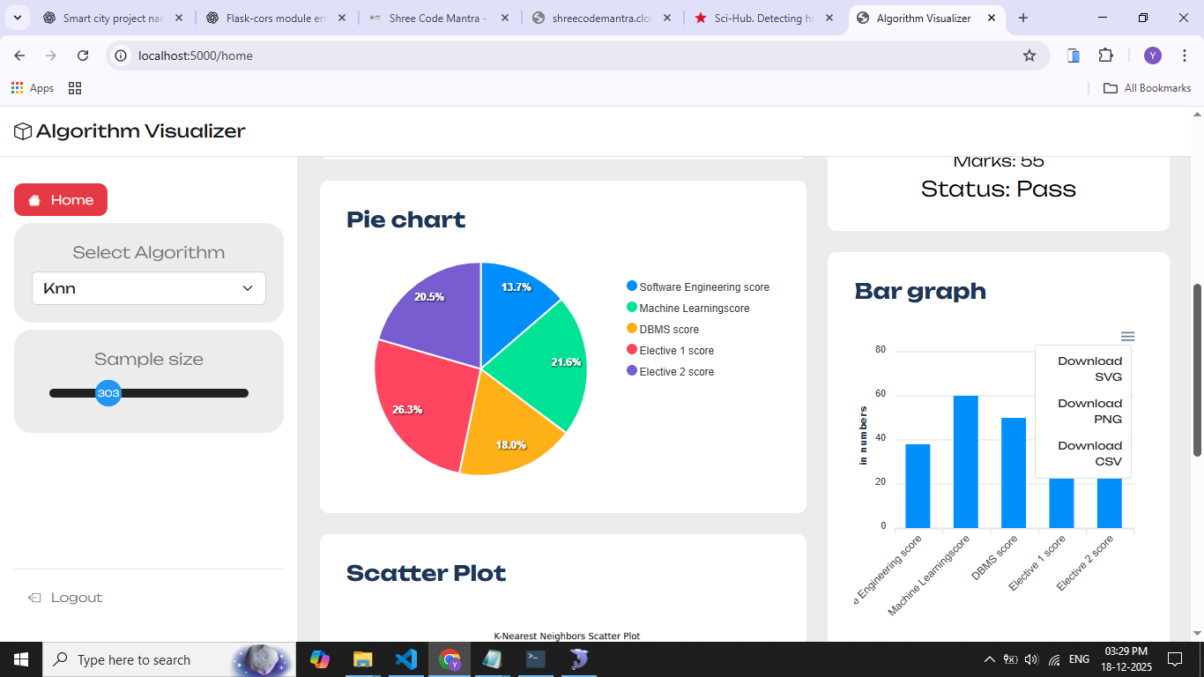Click the localhost:5000/home address bar

[x=564, y=56]
